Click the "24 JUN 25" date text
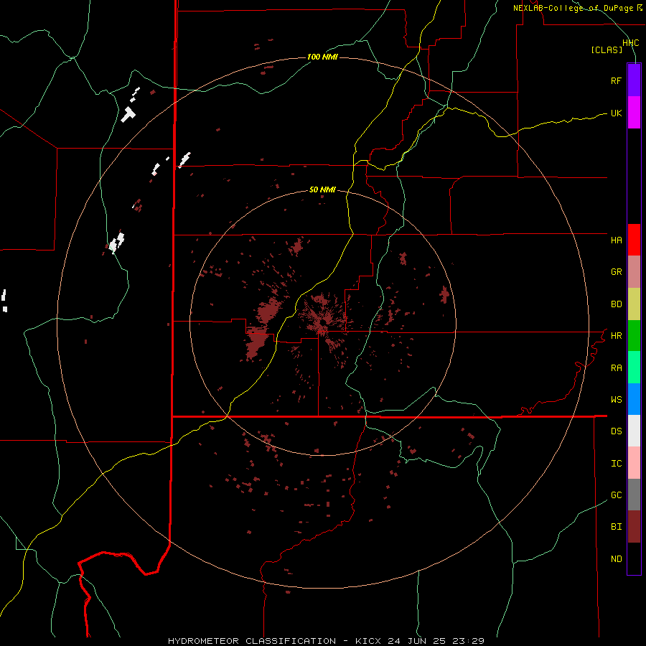This screenshot has width=646, height=646. (416, 641)
